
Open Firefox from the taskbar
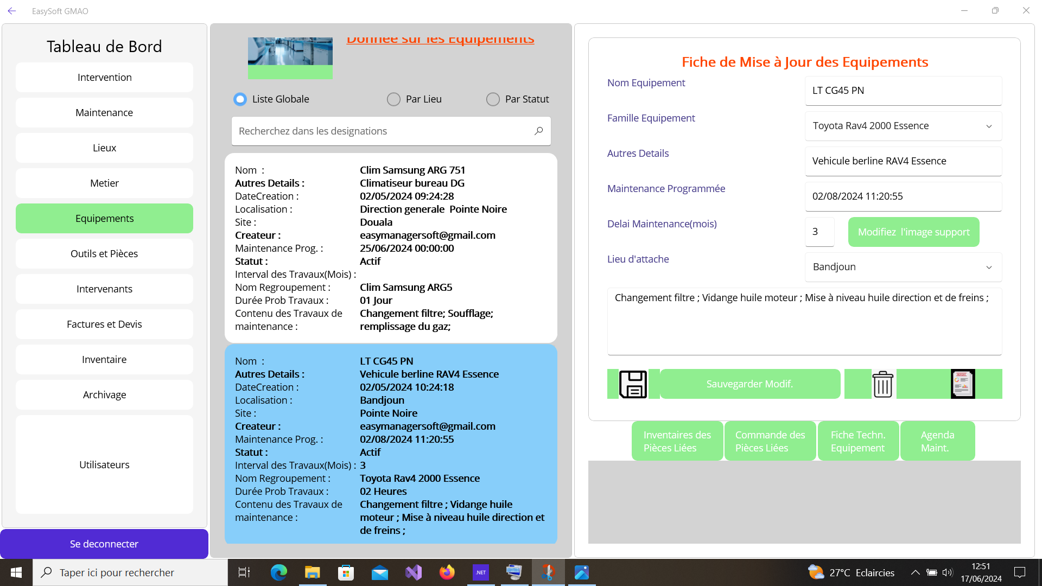click(x=447, y=572)
